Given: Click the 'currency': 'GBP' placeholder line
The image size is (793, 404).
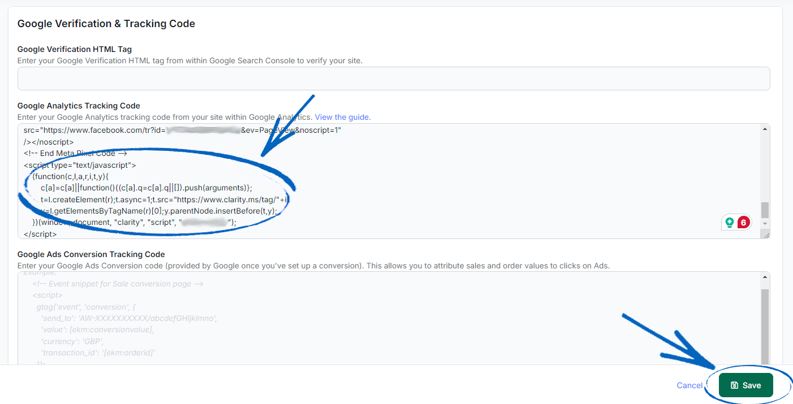Looking at the screenshot, I should click(72, 341).
